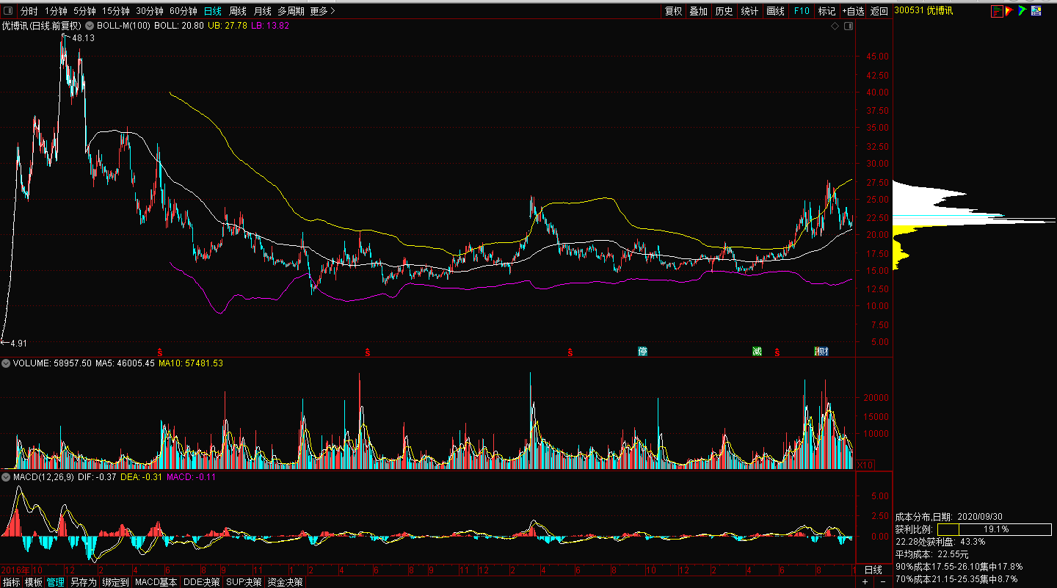Click the cost distribution chart icon
The height and width of the screenshot is (588, 1057).
pyautogui.click(x=996, y=11)
